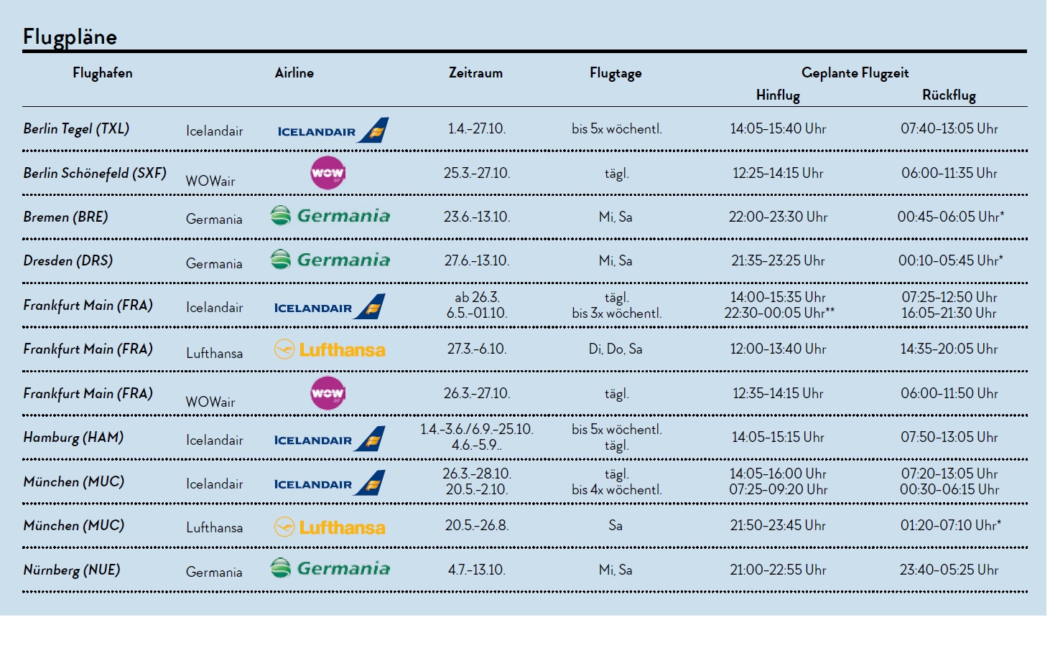Click the Icelandair logo in the Frankfurt row
Screen dimensions: 1050x650
click(x=330, y=307)
